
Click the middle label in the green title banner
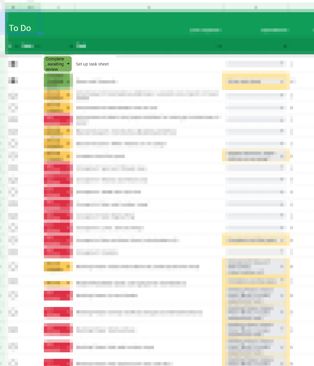point(205,31)
